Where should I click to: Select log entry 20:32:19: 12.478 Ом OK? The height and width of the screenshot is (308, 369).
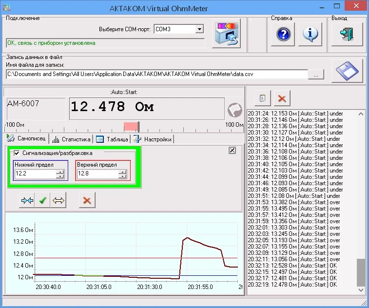[x=292, y=285]
